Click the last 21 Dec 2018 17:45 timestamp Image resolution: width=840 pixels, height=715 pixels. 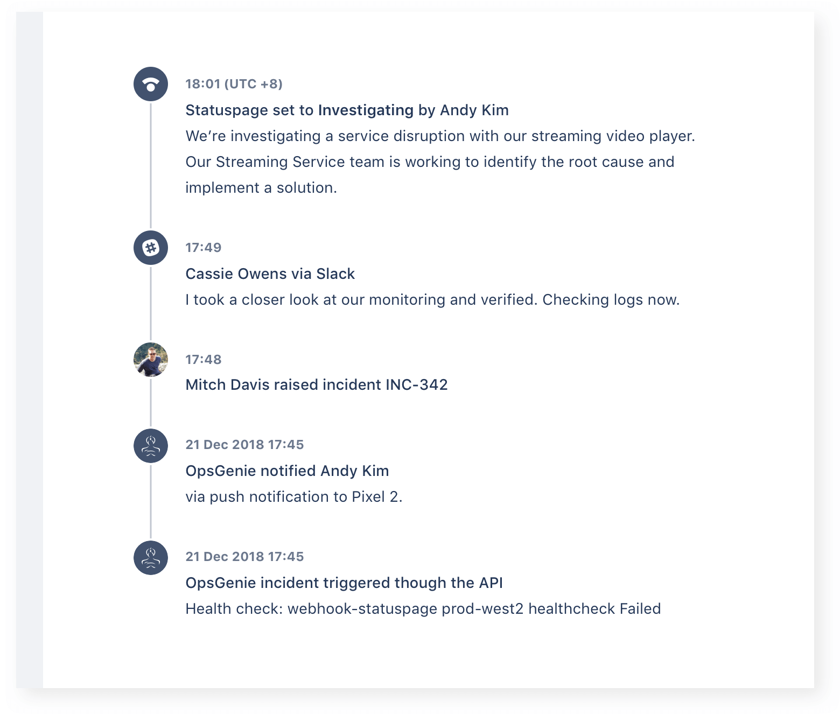[244, 557]
